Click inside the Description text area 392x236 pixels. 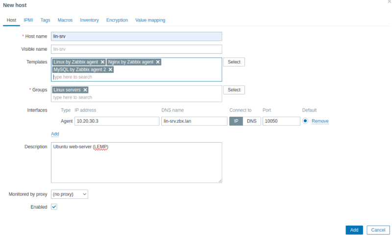137,163
